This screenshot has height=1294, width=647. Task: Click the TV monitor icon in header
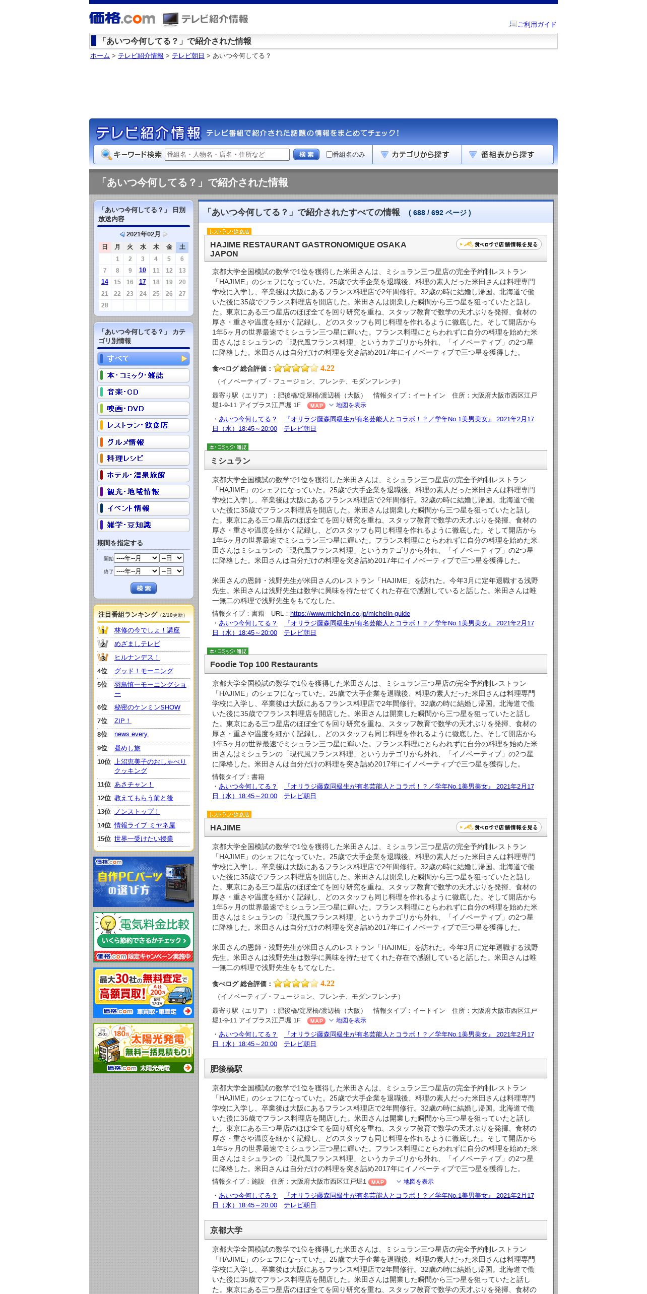[170, 19]
